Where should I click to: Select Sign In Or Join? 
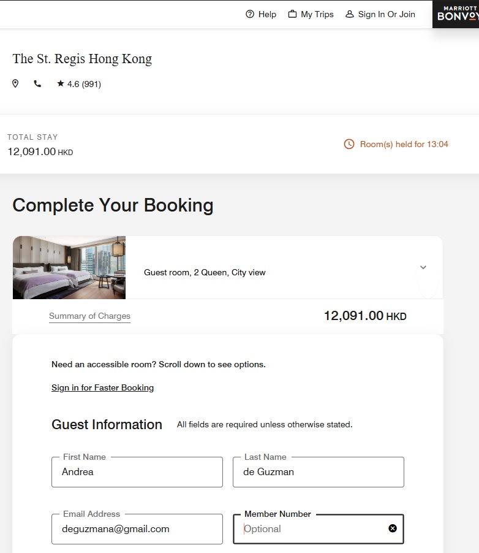coord(387,14)
